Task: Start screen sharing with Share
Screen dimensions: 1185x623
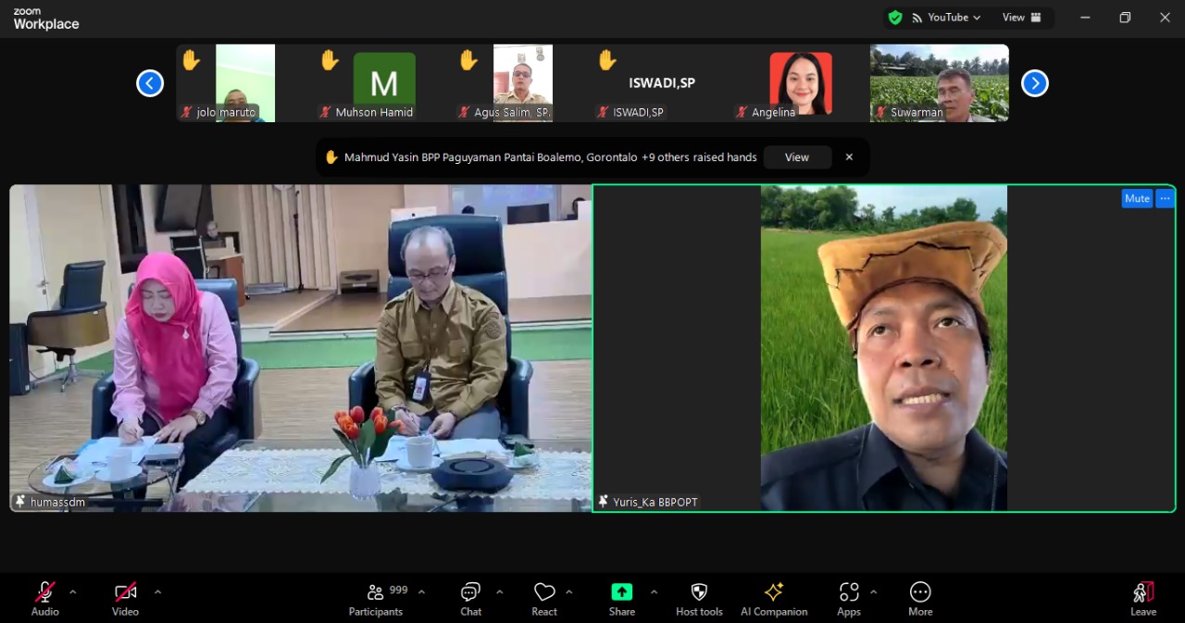Action: pos(621,592)
